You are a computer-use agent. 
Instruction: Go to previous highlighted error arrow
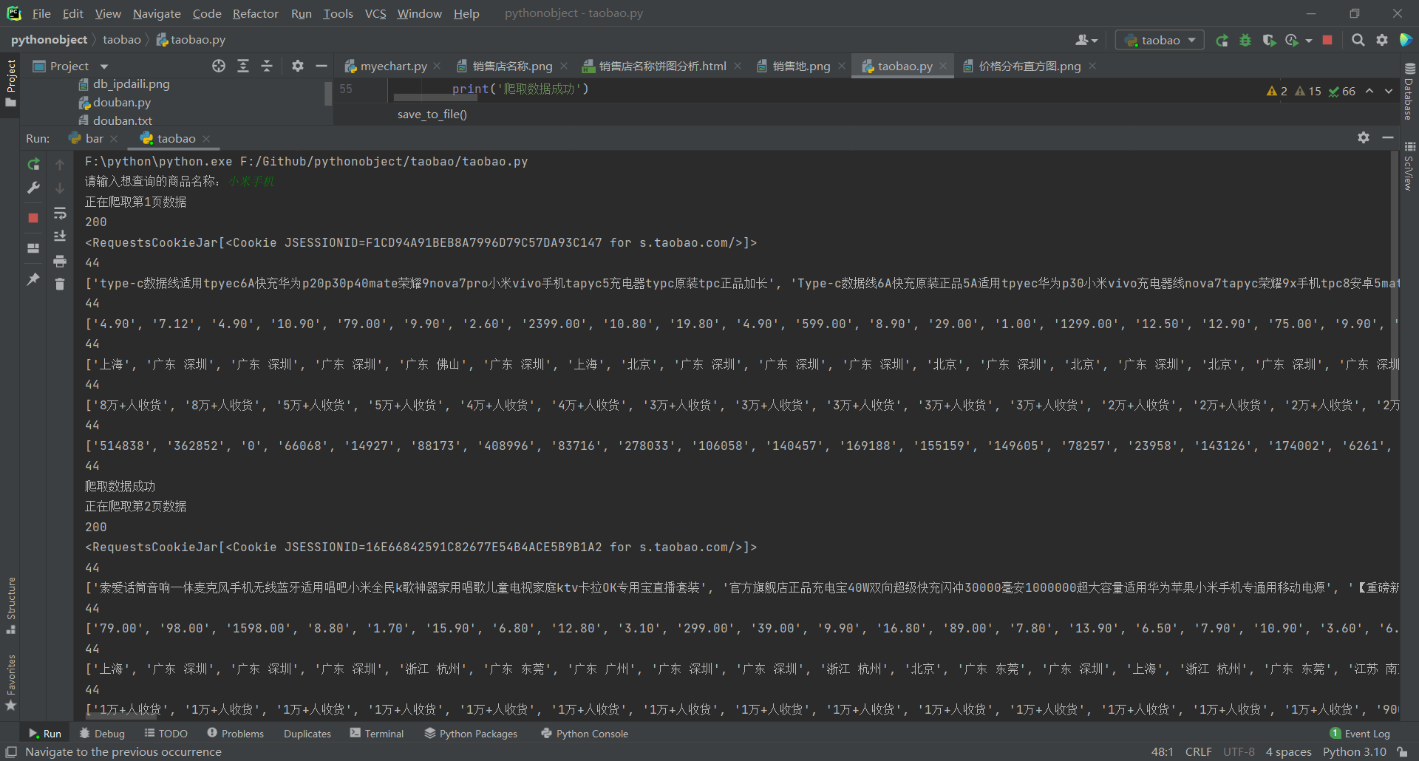[x=1369, y=91]
